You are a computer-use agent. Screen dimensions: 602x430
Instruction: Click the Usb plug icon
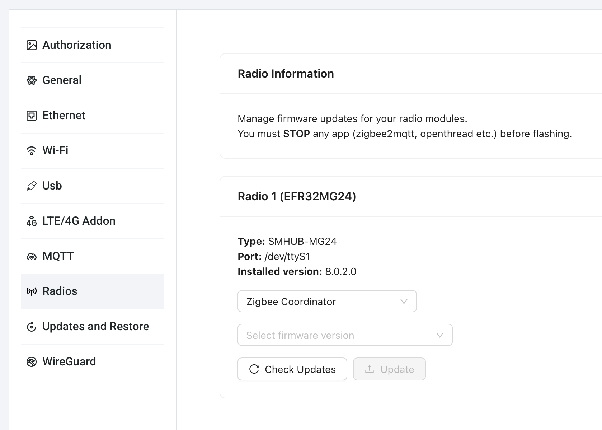click(32, 186)
